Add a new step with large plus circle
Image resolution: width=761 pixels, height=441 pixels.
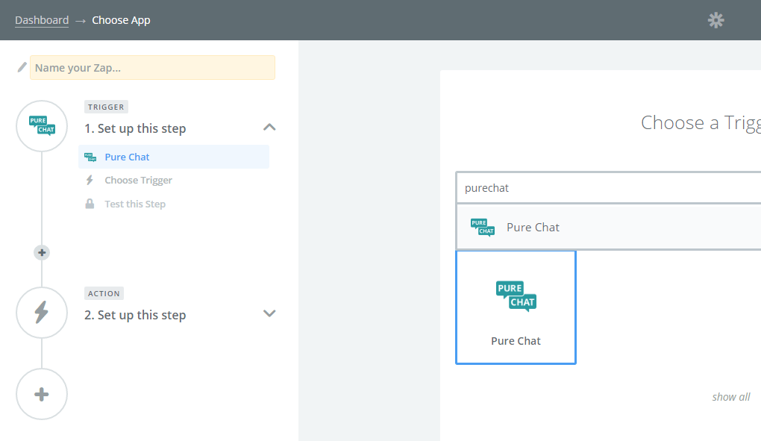[42, 394]
